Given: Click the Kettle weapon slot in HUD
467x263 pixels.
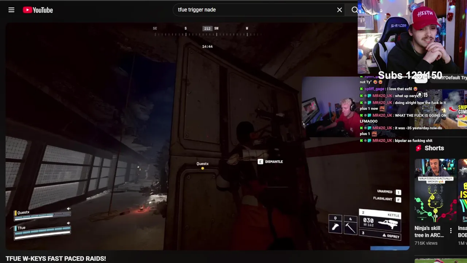Looking at the screenshot, I should coord(380,220).
